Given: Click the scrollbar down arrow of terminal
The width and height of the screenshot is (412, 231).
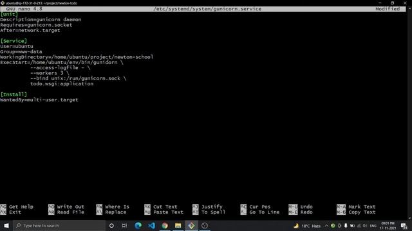Looking at the screenshot, I should tap(409, 218).
